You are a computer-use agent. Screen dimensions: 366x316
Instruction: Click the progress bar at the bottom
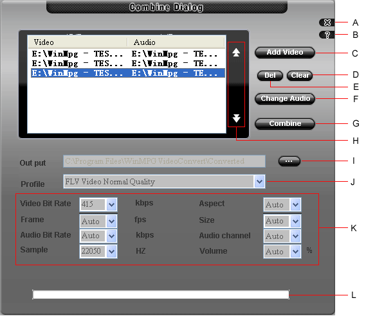click(x=161, y=295)
